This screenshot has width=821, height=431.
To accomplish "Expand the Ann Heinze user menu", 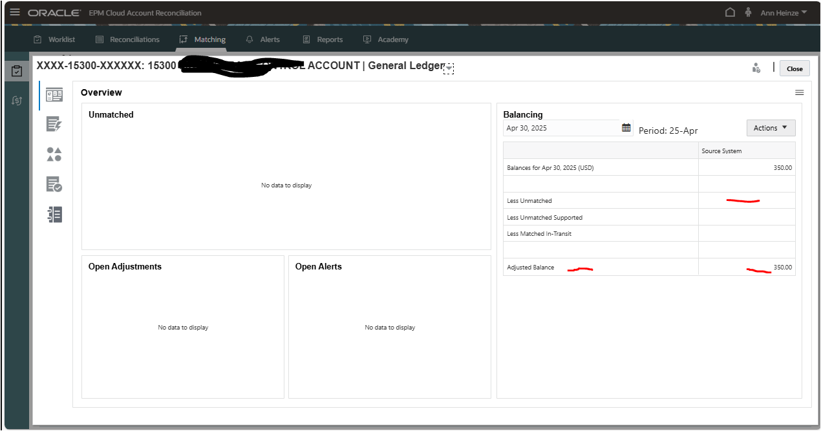I will pos(782,12).
